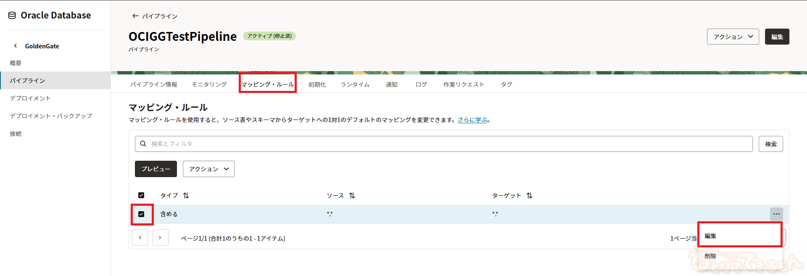Go to previous page arrow
Viewport: 807px width, 276px height.
(140, 238)
